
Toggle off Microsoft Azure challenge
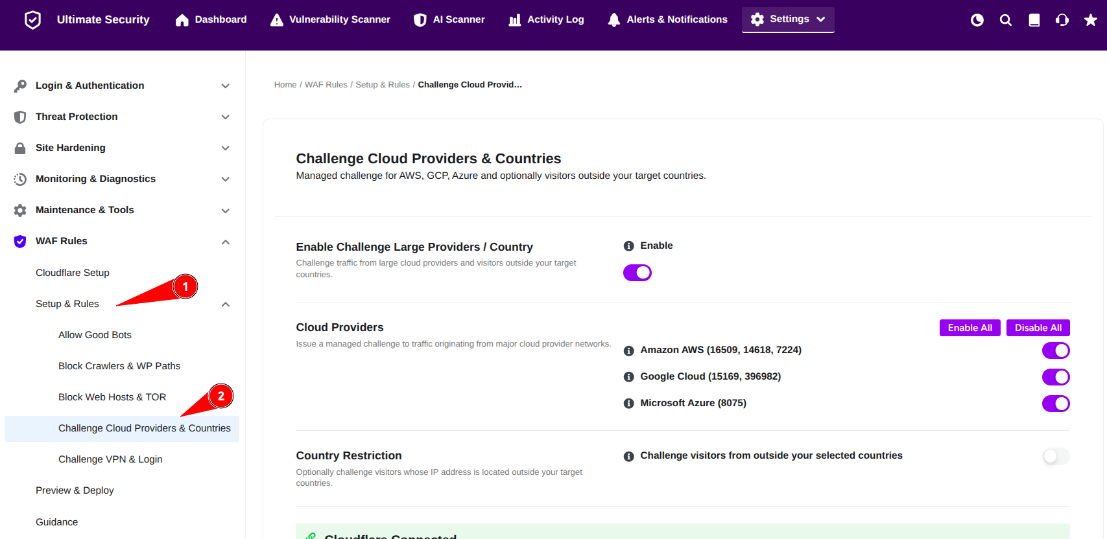point(1056,404)
